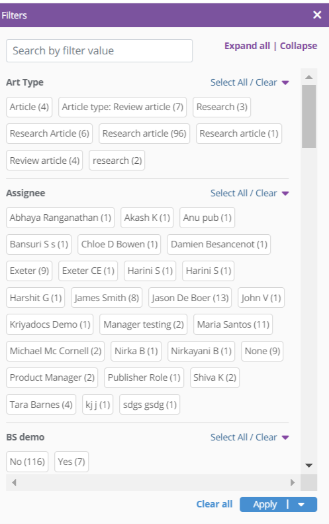Click the Clear all link
329x524 pixels.
[x=214, y=504]
